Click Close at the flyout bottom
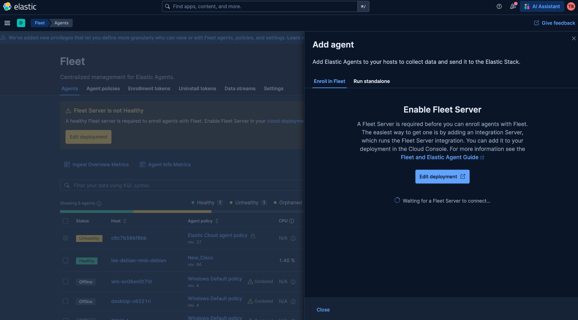 pos(323,310)
